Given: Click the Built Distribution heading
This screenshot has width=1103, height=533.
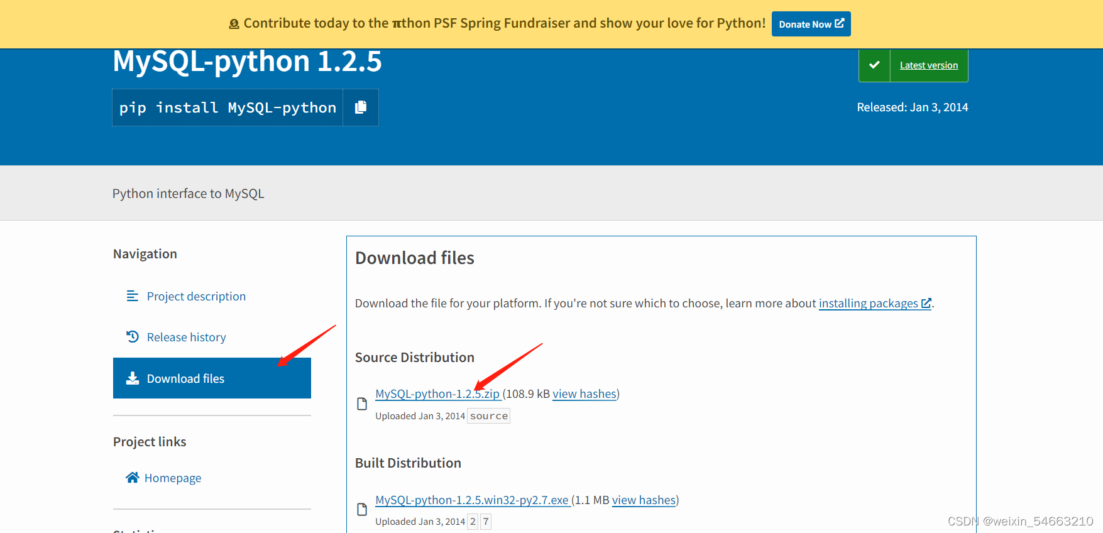Looking at the screenshot, I should click(408, 463).
